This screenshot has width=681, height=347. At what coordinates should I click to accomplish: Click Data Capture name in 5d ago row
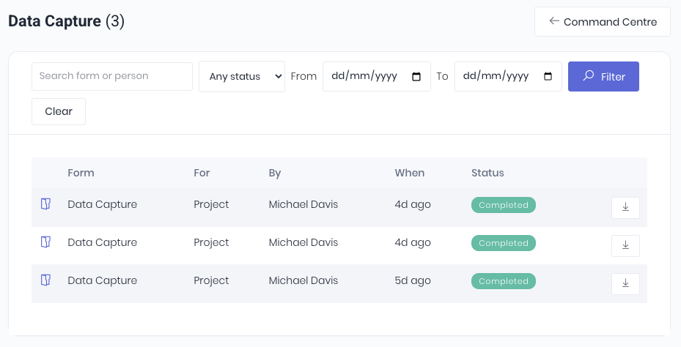pos(103,280)
